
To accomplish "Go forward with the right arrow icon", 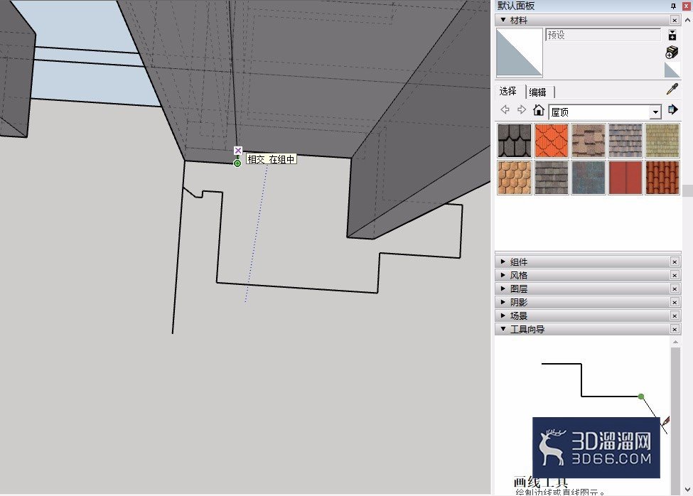I will coord(522,109).
